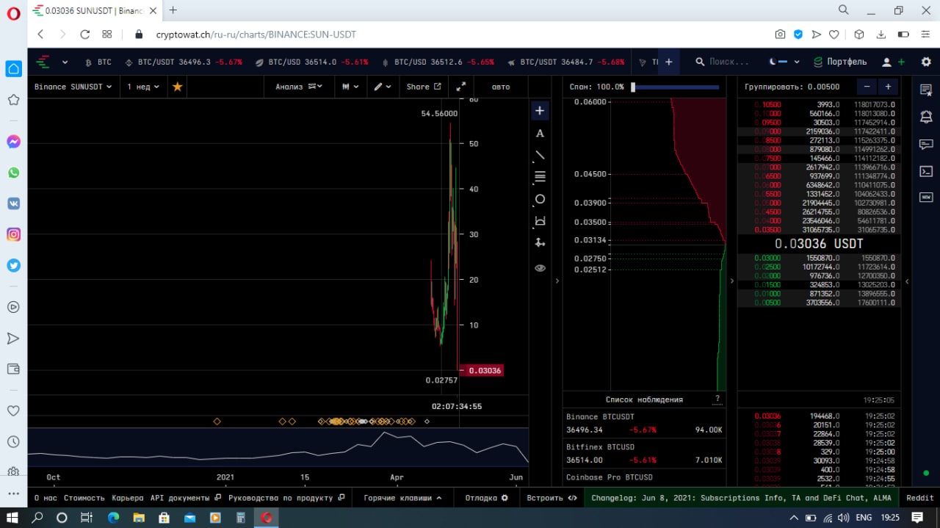
Task: Increase grouping with plus button
Action: [888, 87]
